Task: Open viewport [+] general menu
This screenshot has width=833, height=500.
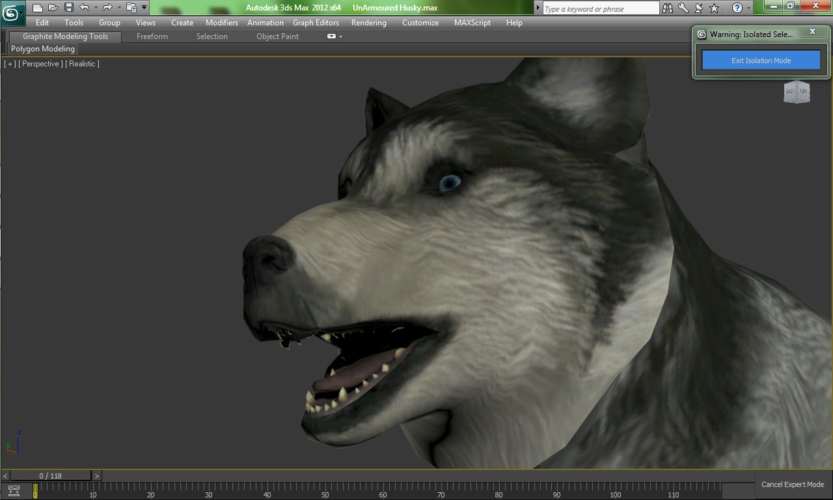Action: tap(10, 64)
